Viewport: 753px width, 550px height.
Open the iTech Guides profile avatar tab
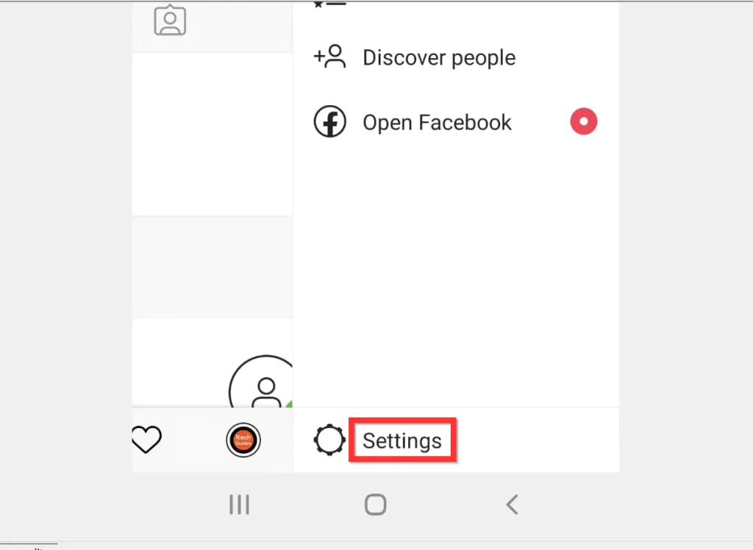243,440
